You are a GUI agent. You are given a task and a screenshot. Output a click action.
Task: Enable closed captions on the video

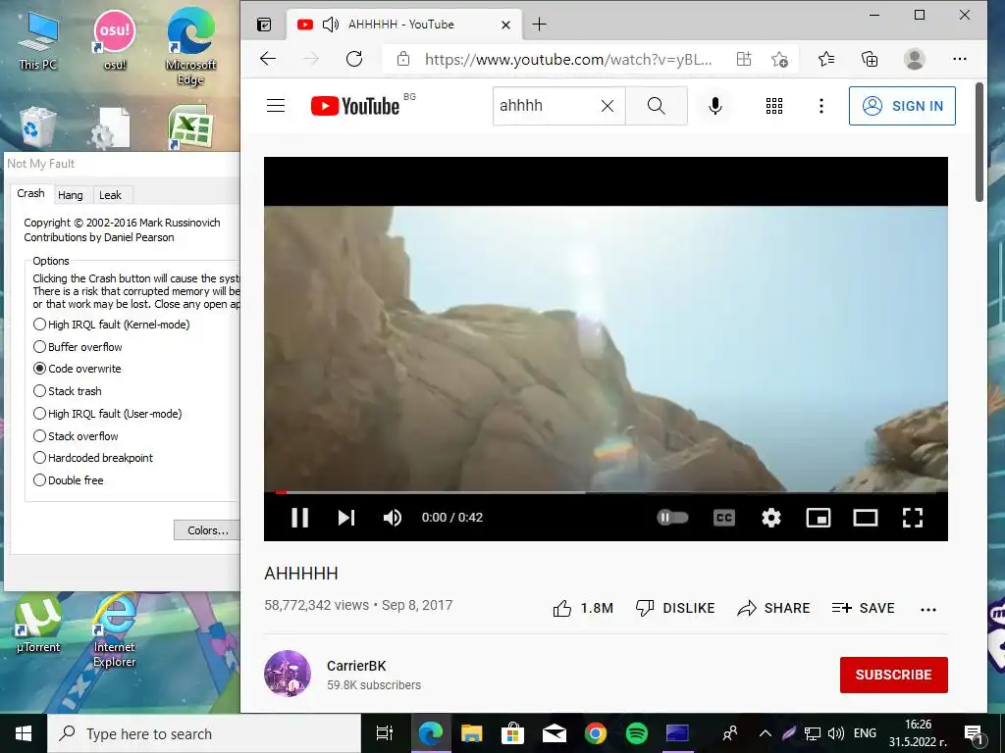tap(723, 518)
